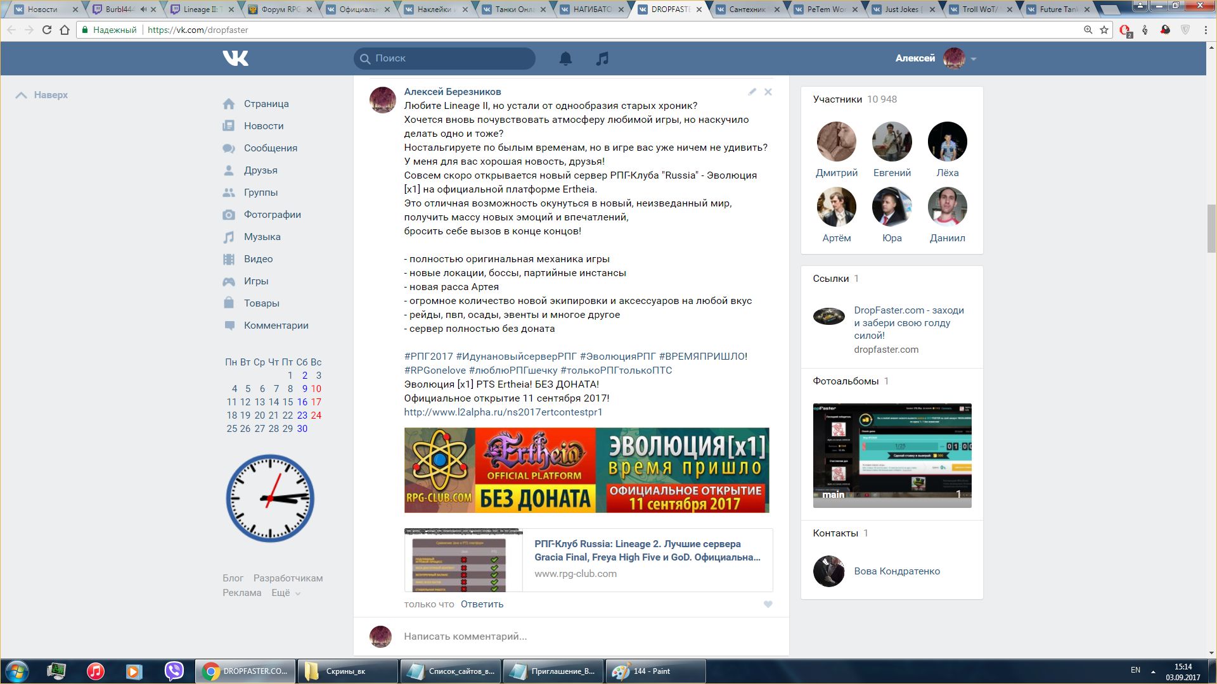Image resolution: width=1217 pixels, height=684 pixels.
Task: Click Наверх to go up
Action: pyautogui.click(x=42, y=95)
